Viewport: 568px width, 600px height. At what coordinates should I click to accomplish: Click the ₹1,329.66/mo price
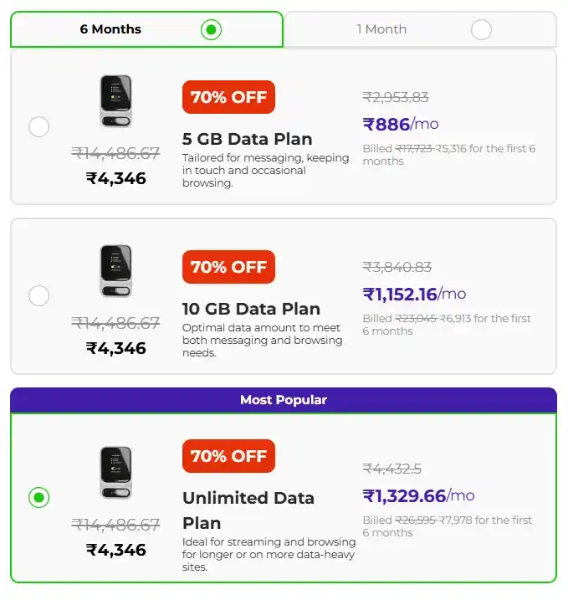coord(417,495)
